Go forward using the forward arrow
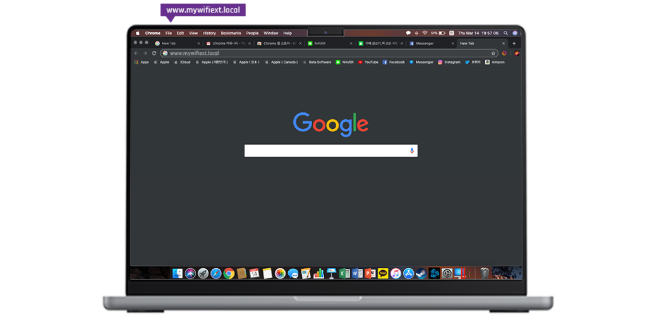 [x=145, y=53]
